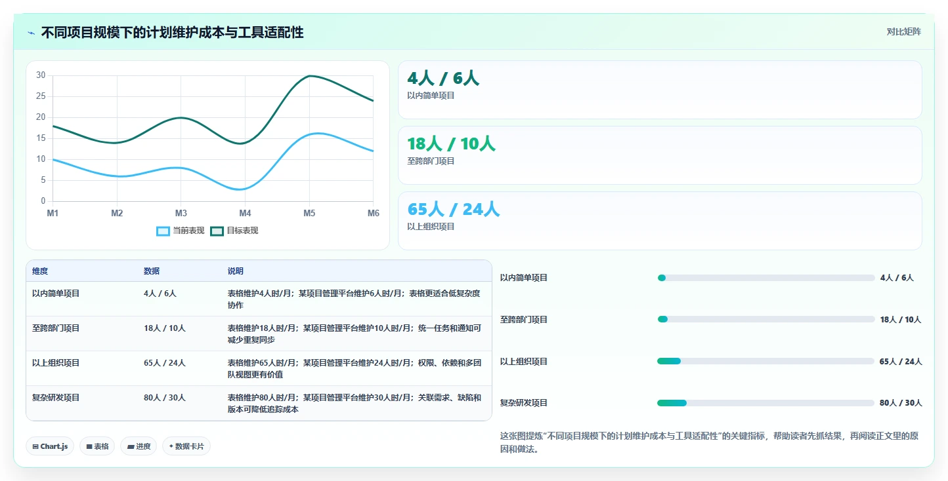Click the 4人 / 6人 table value

tap(160, 294)
